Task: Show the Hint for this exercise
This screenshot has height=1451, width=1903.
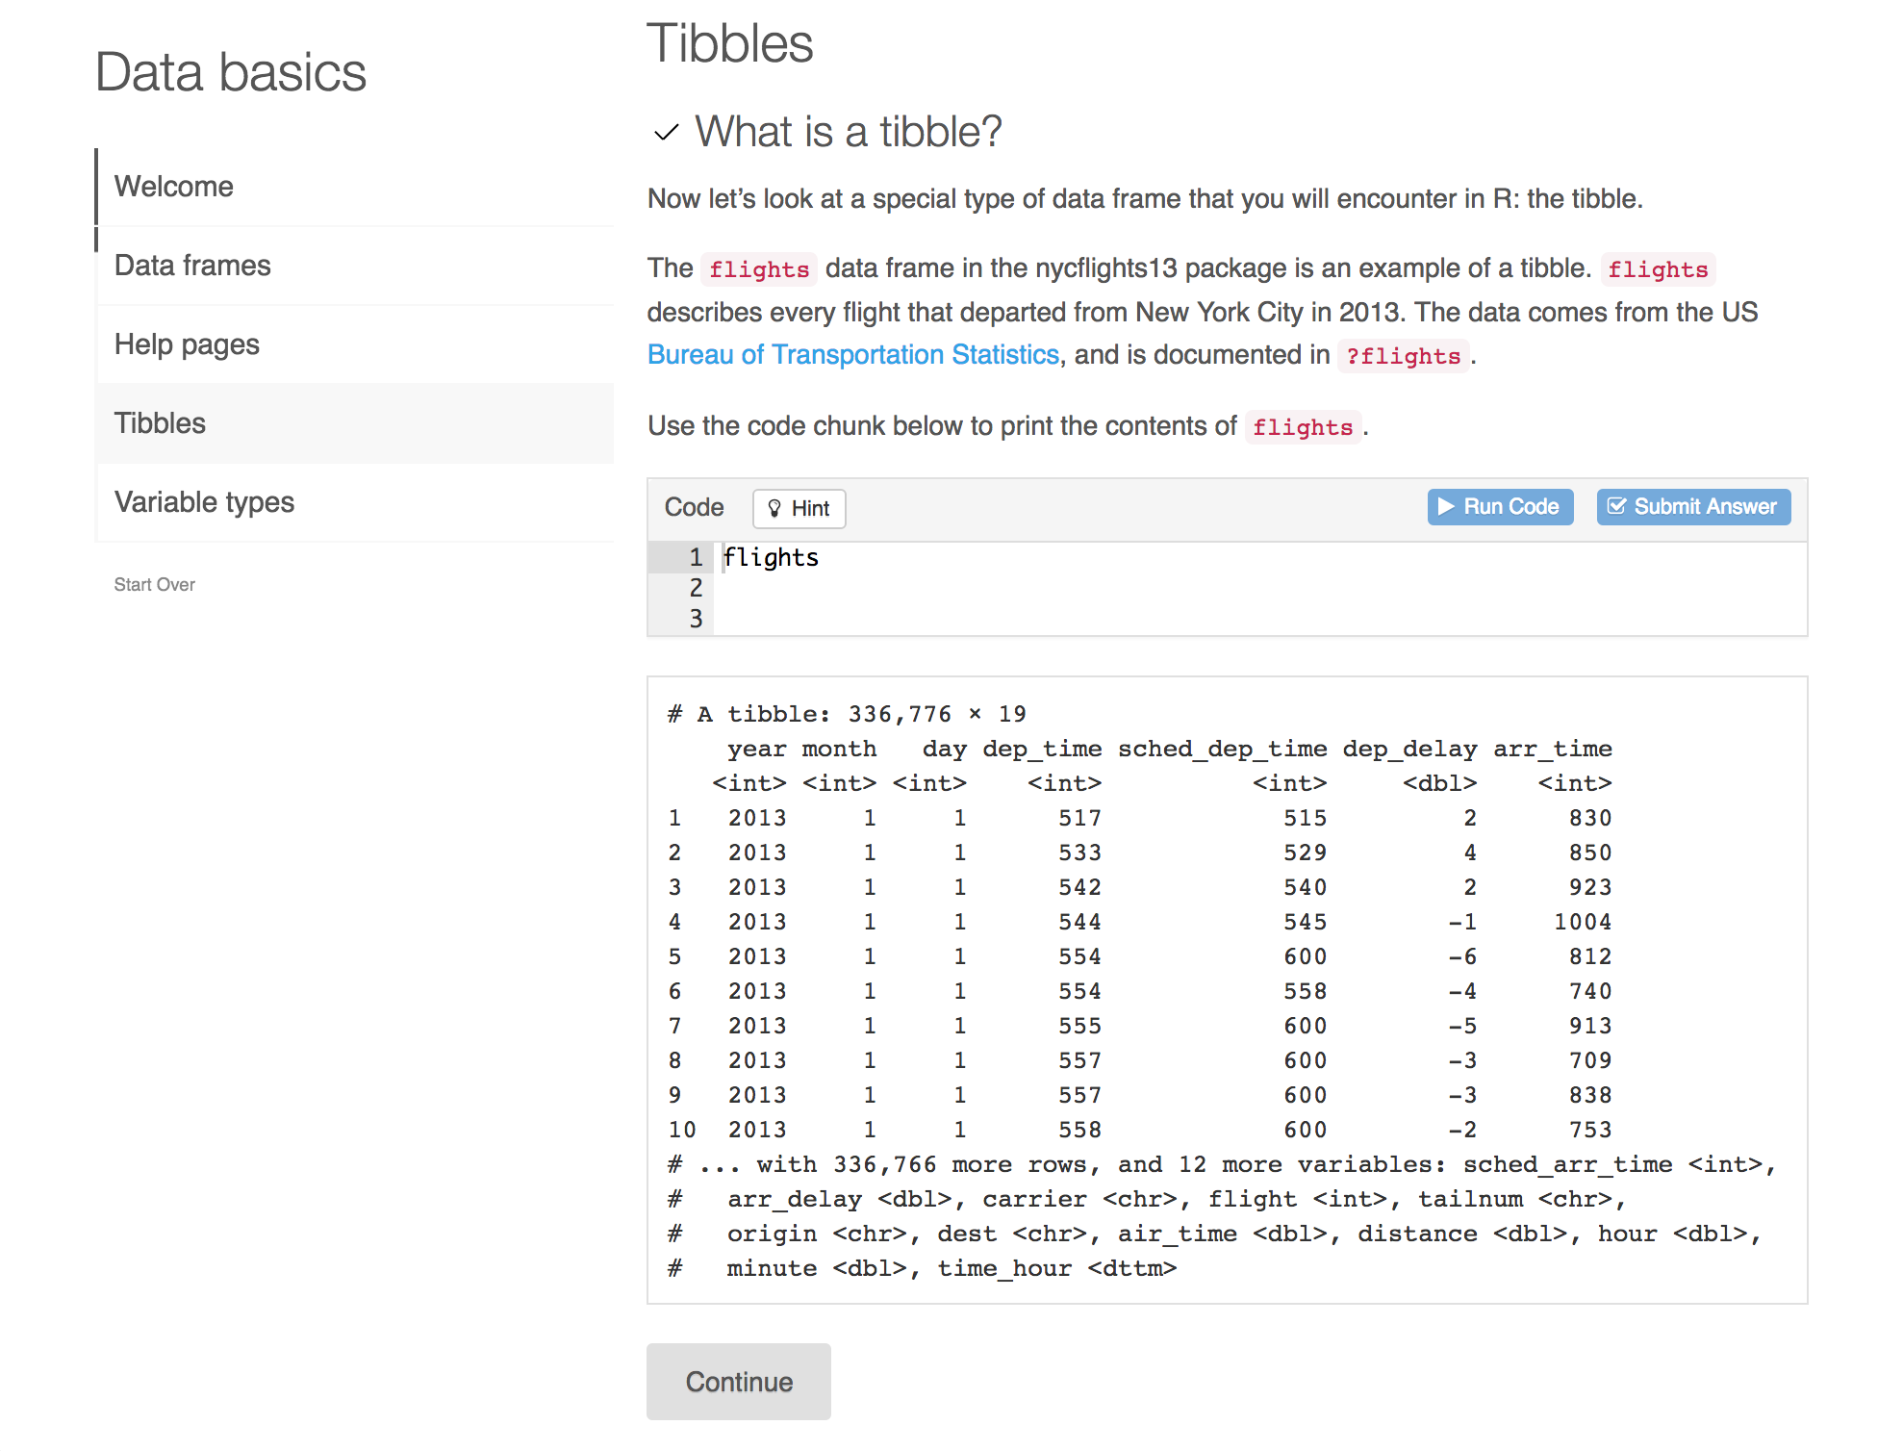Action: coord(799,508)
